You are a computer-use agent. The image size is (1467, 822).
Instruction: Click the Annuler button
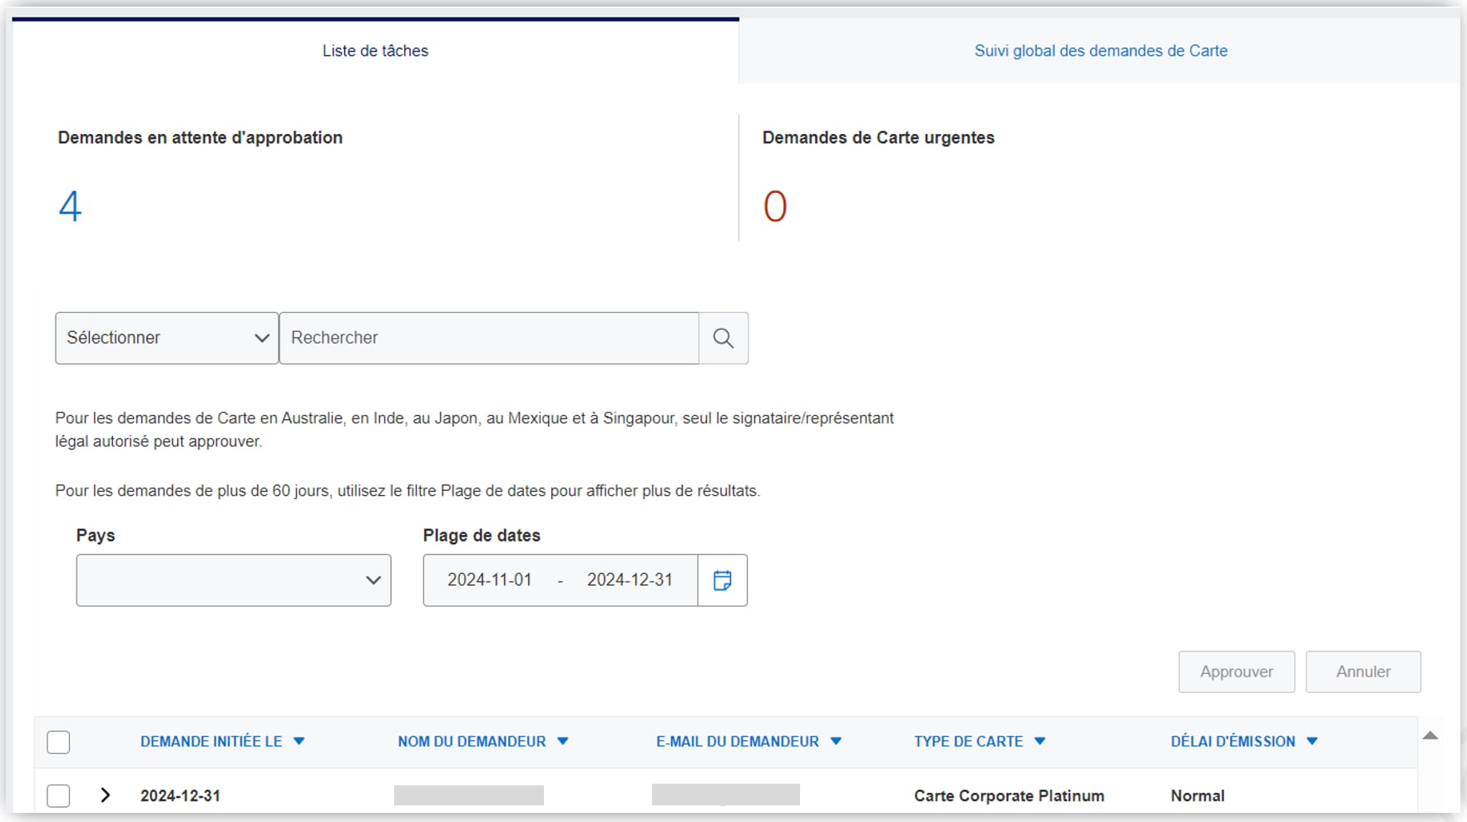[x=1363, y=671]
